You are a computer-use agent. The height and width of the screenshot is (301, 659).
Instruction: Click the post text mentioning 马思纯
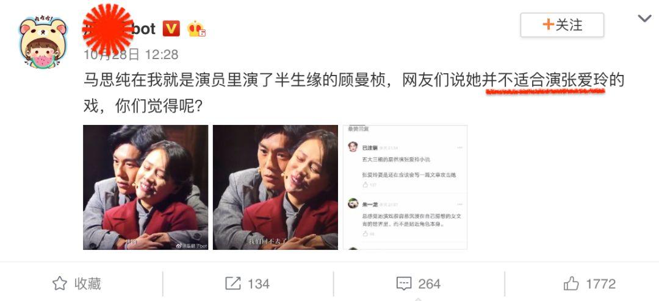click(354, 93)
